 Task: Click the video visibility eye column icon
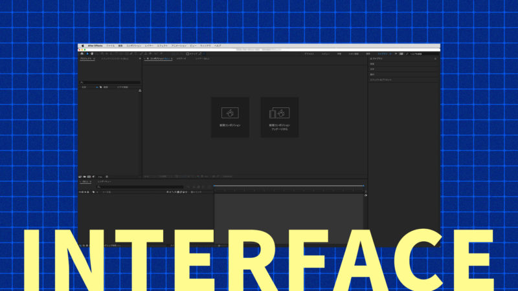pos(80,192)
